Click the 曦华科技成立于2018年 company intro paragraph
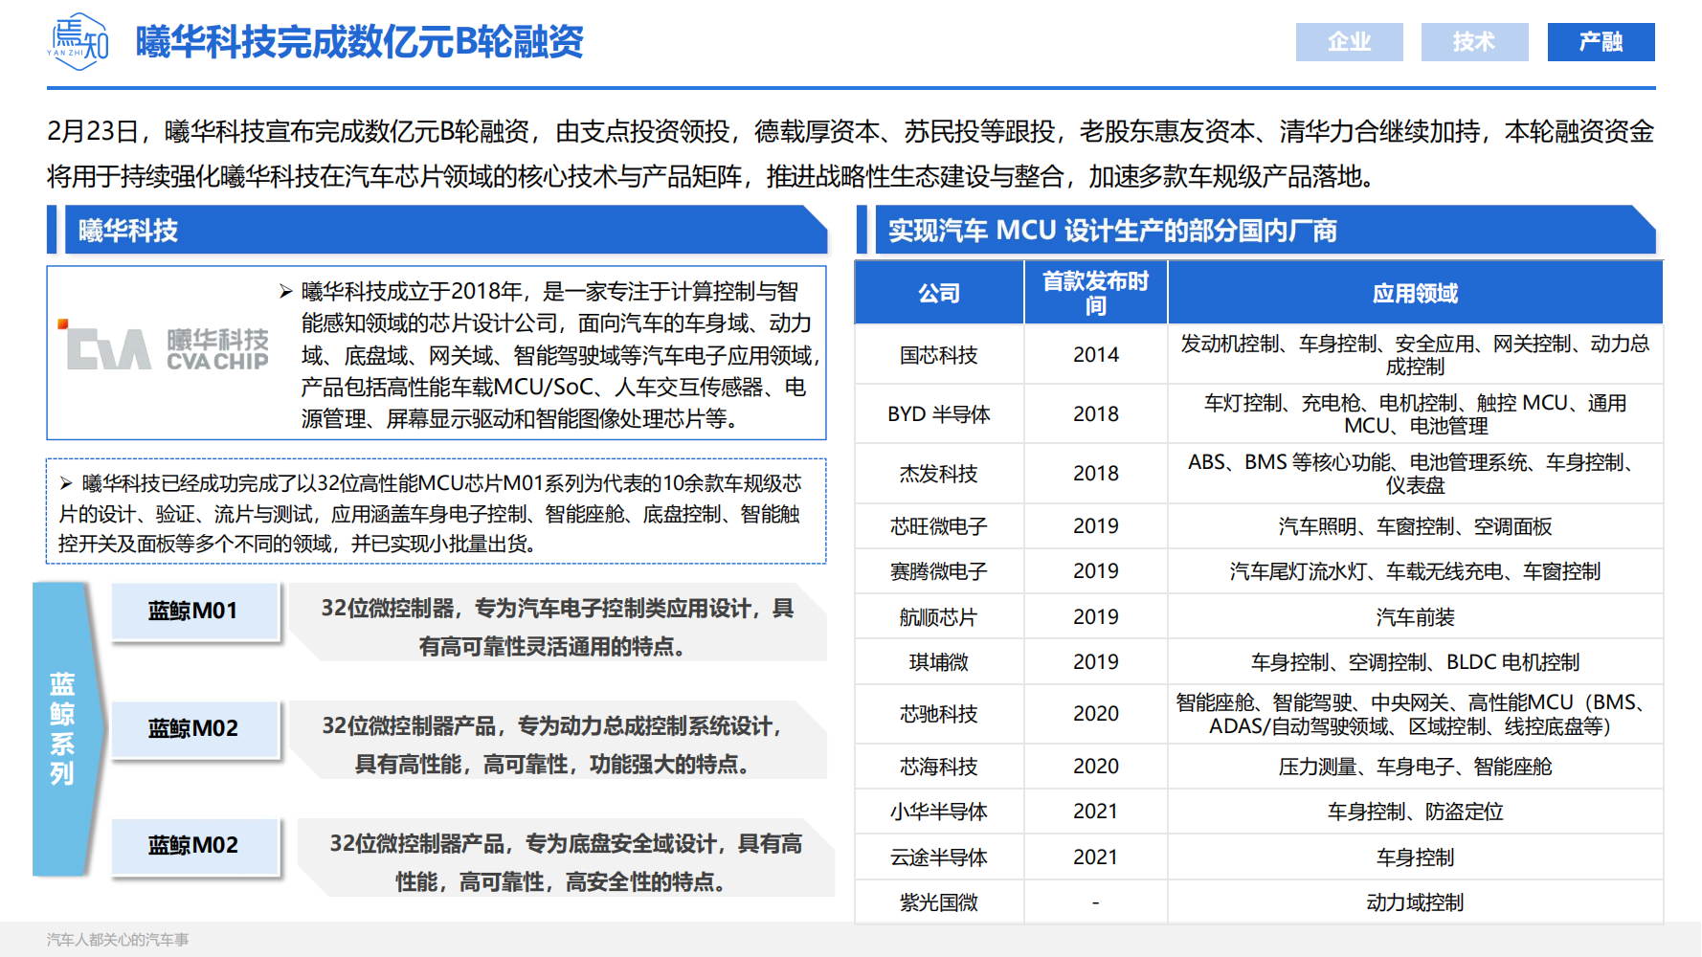Image resolution: width=1702 pixels, height=957 pixels. (561, 355)
